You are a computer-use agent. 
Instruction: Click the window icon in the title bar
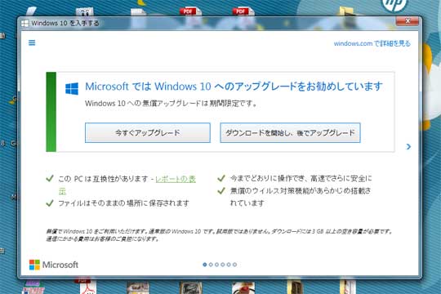click(24, 24)
